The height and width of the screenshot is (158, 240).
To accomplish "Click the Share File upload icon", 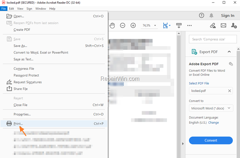I will coord(9,89).
